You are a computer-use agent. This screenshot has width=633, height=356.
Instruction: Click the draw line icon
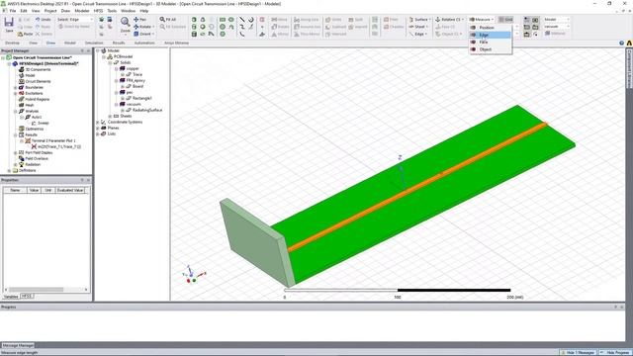tap(241, 20)
